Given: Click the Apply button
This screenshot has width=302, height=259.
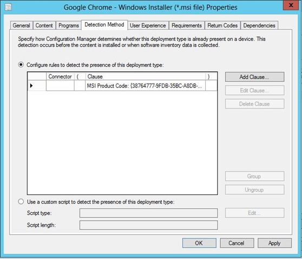Looking at the screenshot, I should pos(274,243).
